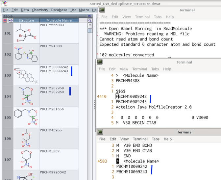Viewport: 221px width, 180px height.
Task: Open the Macro menu
Action: tap(84, 10)
